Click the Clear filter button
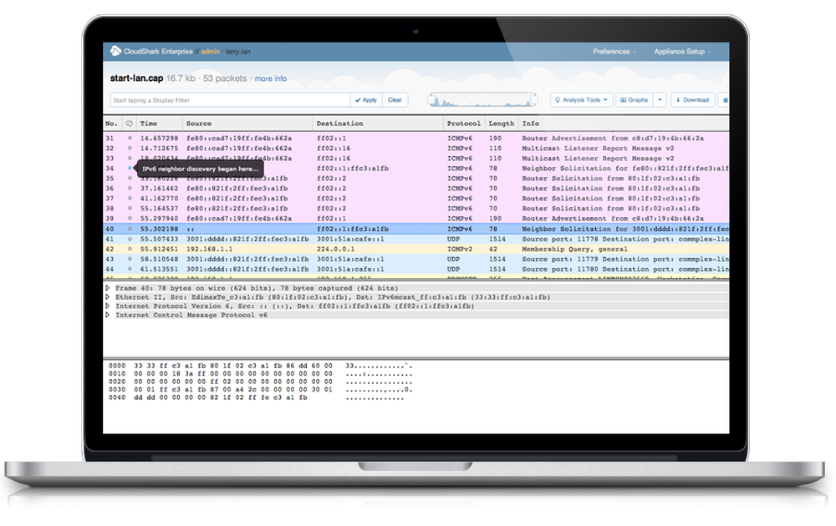The width and height of the screenshot is (836, 526). [x=395, y=99]
